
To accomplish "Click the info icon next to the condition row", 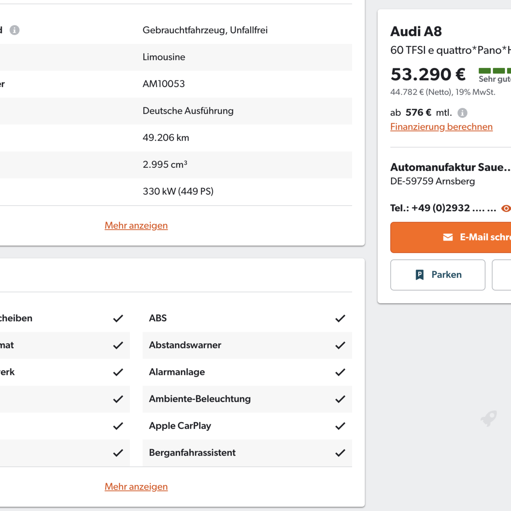I will tap(15, 30).
